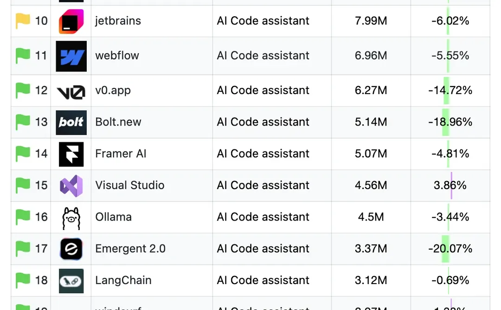Click the Visual Studio logo icon

pos(71,186)
